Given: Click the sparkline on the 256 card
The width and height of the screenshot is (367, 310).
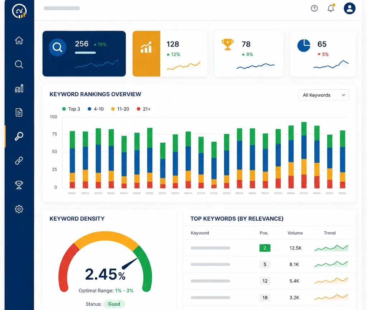Looking at the screenshot, I should pyautogui.click(x=97, y=64).
